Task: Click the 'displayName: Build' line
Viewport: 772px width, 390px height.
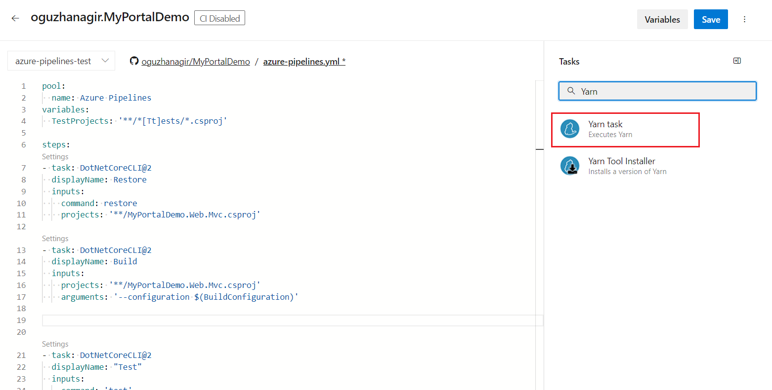Action: tap(94, 262)
